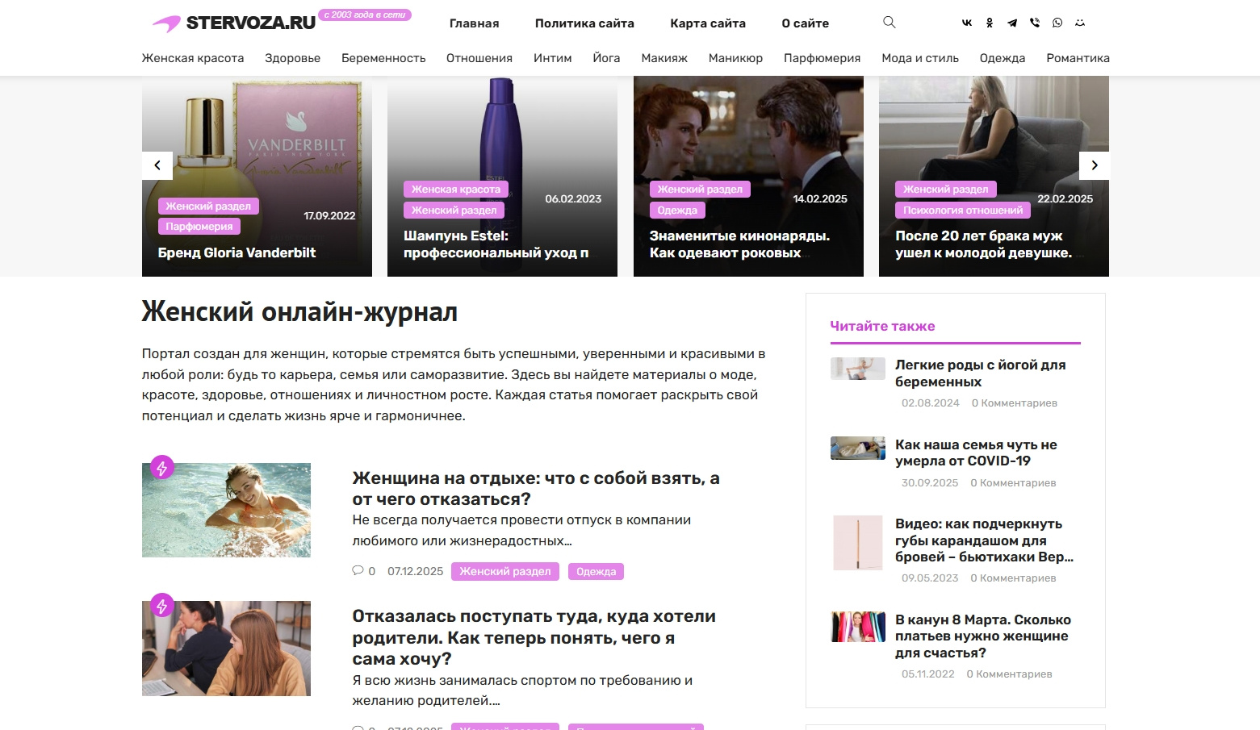Click Женская красота tag on the Estel slide

(456, 190)
